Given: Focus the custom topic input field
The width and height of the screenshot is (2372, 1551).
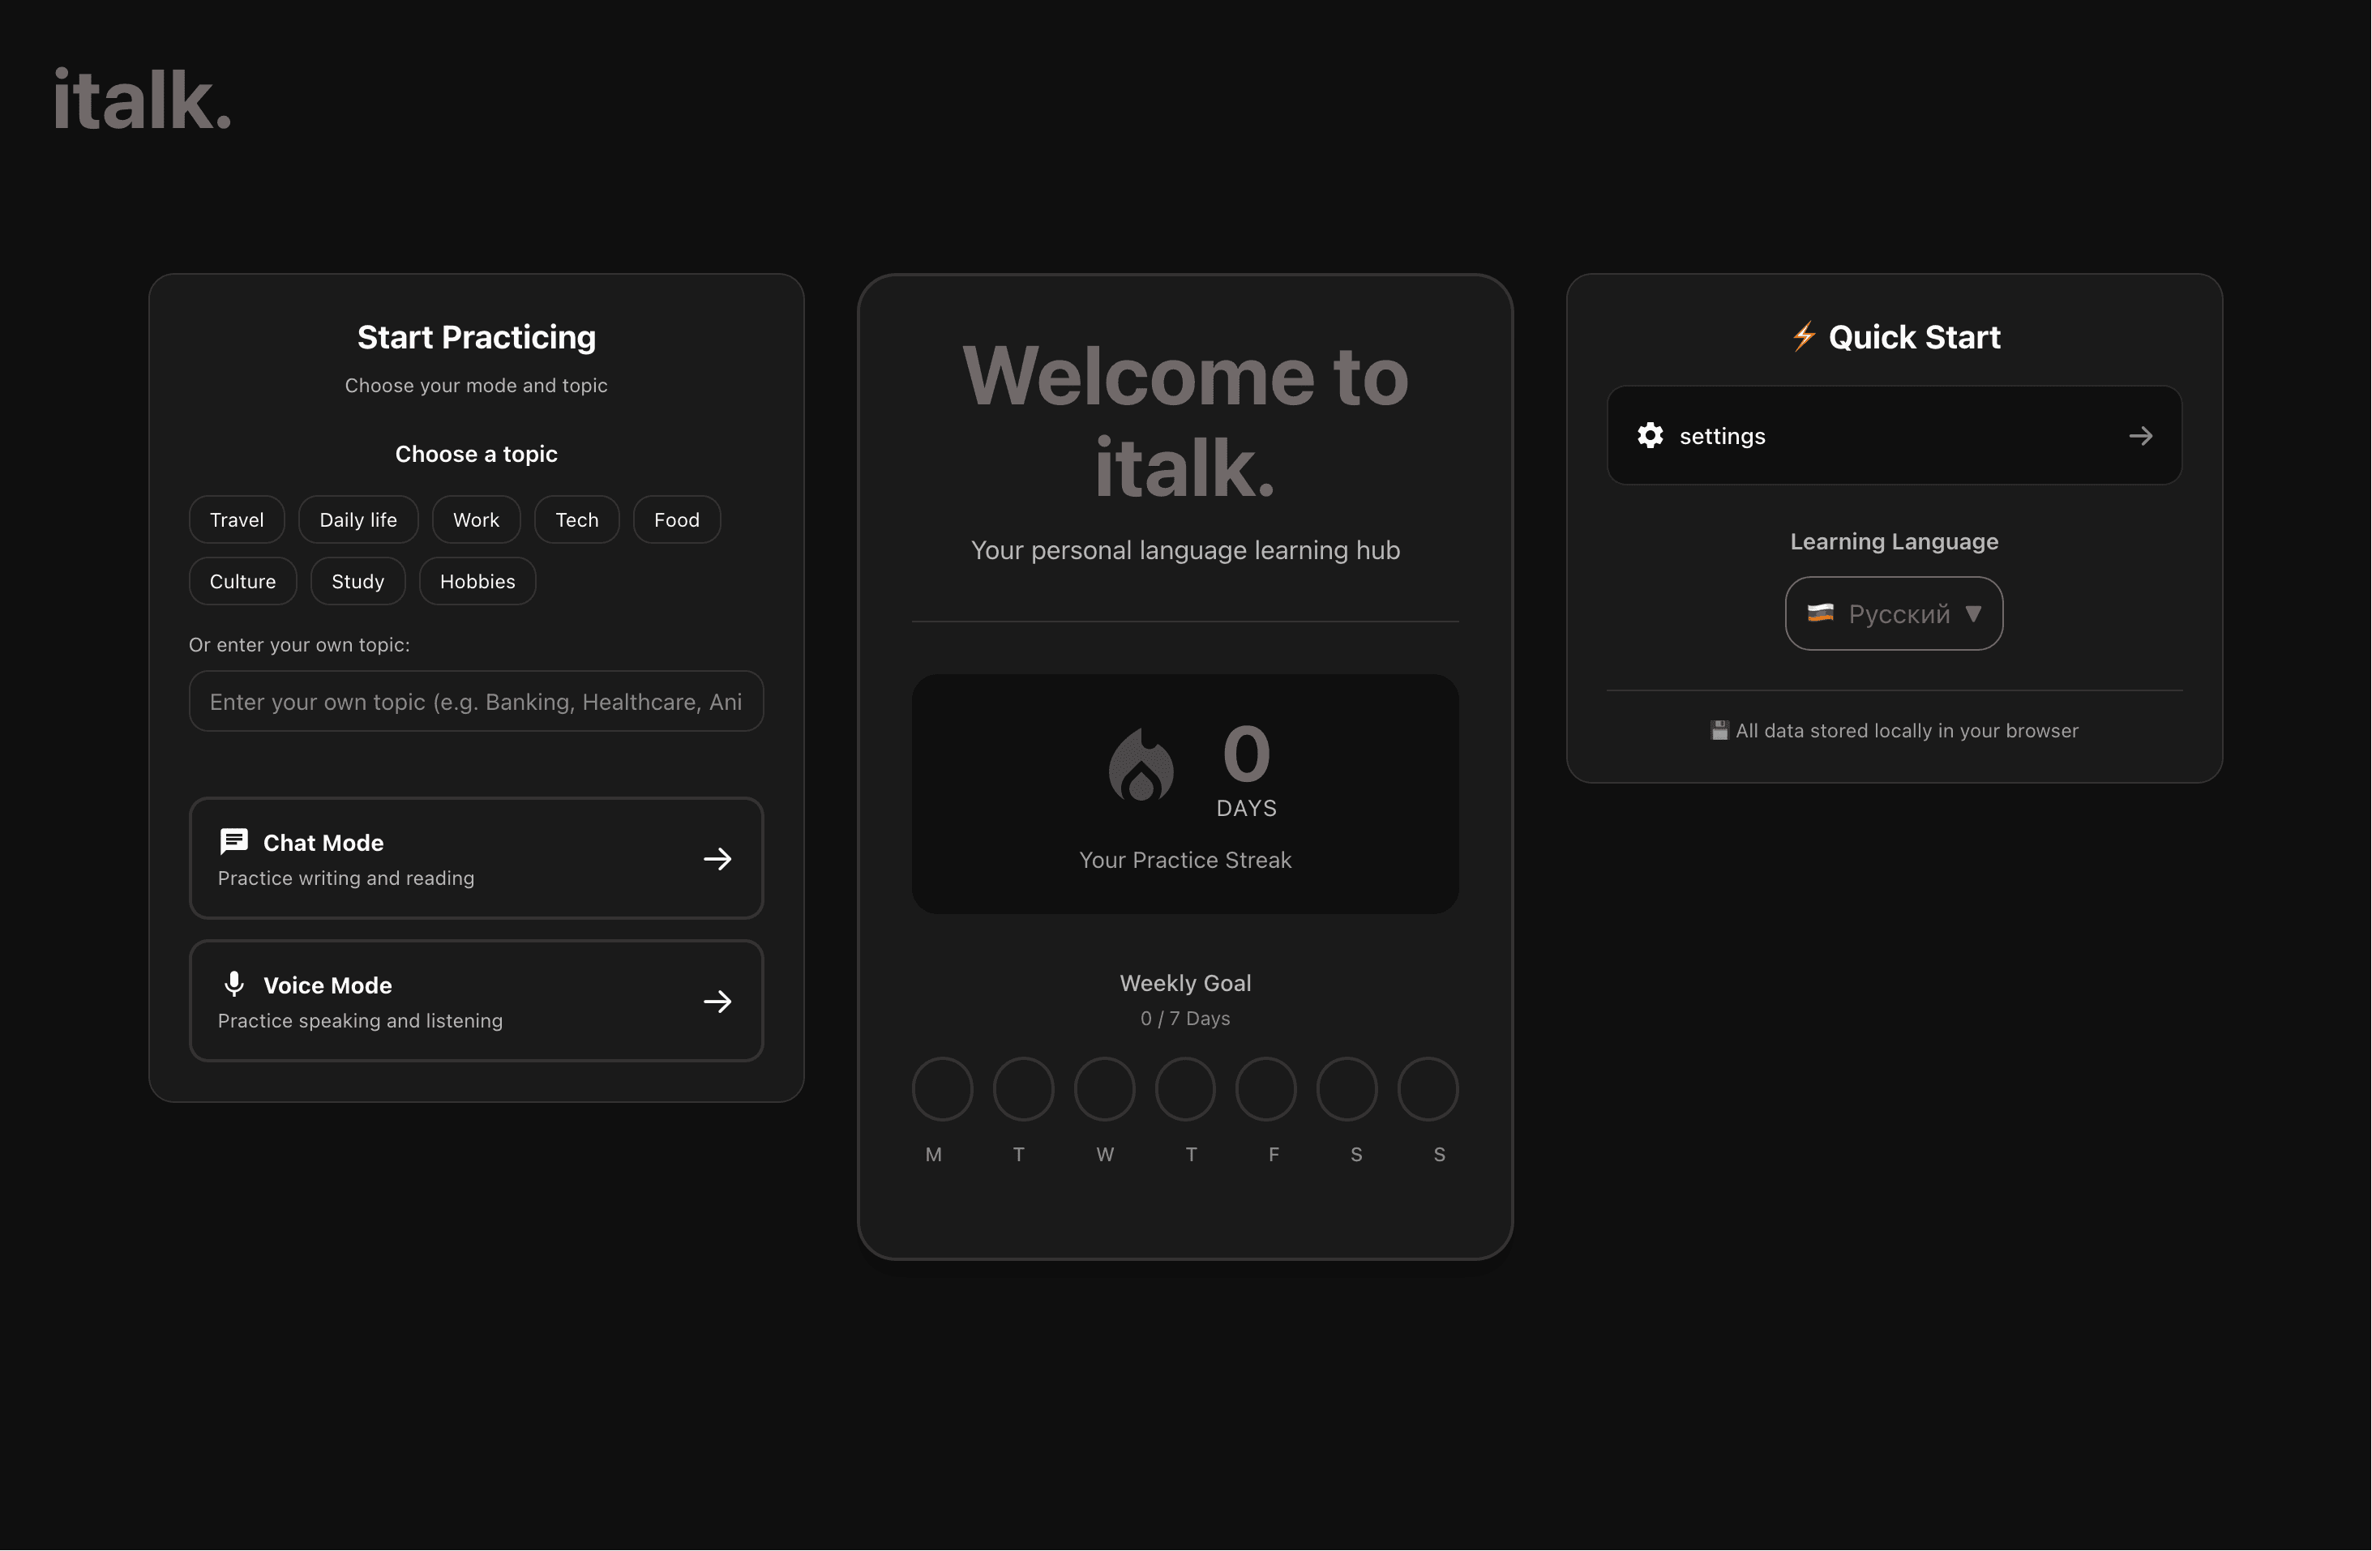Looking at the screenshot, I should click(x=477, y=703).
